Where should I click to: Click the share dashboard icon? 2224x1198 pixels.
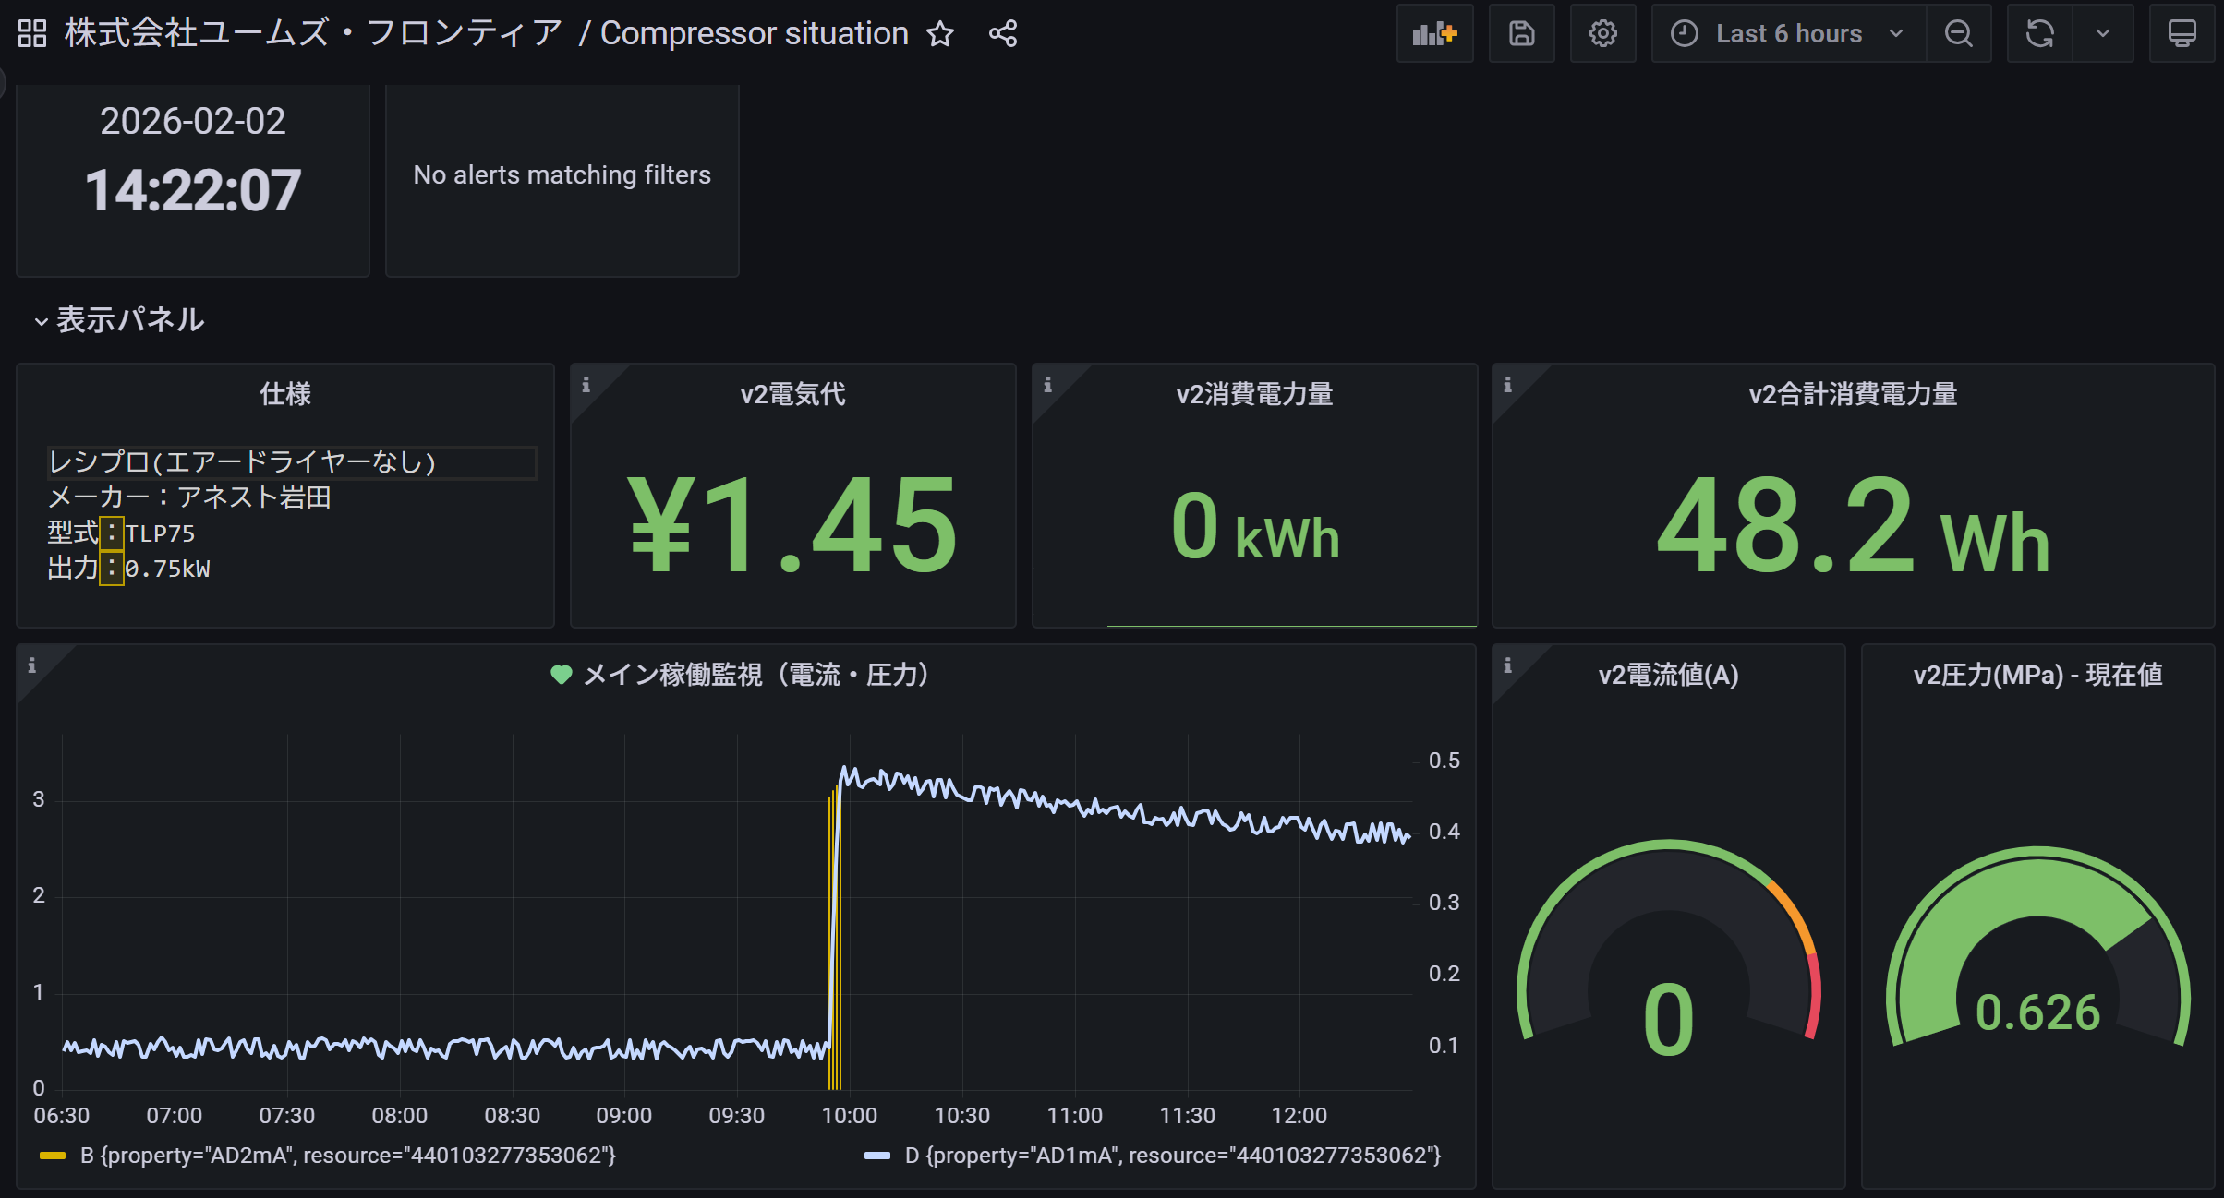(1003, 34)
